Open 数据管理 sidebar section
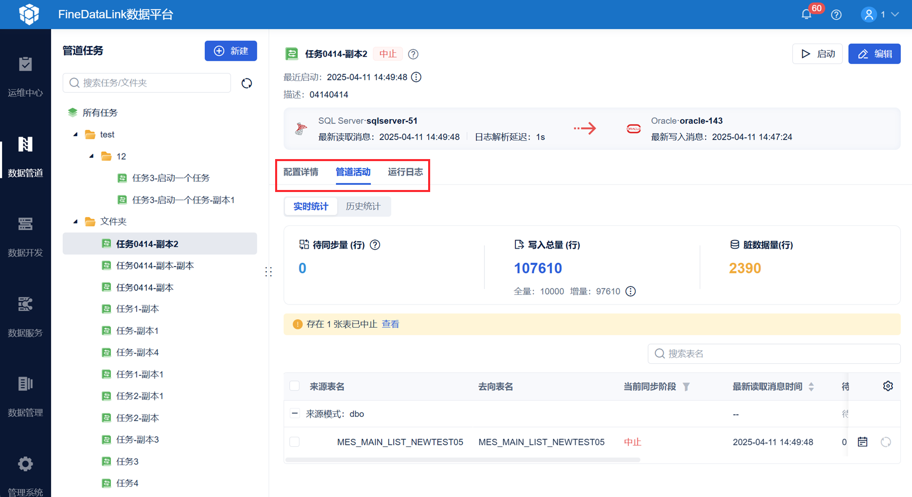 pyautogui.click(x=25, y=396)
